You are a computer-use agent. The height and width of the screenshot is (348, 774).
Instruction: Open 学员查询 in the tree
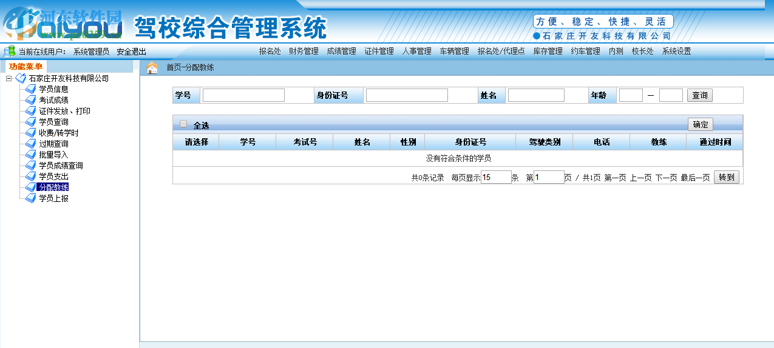coord(53,122)
